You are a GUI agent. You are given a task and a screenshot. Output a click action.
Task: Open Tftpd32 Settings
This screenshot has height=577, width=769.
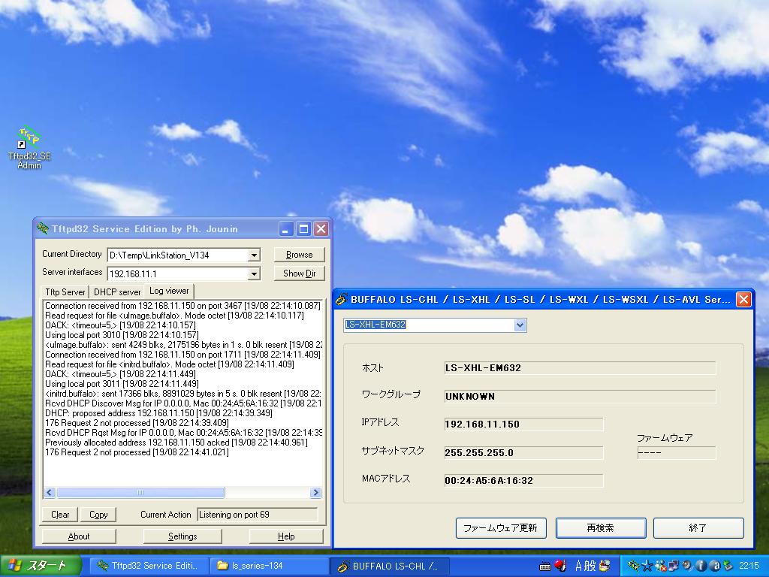(x=182, y=536)
